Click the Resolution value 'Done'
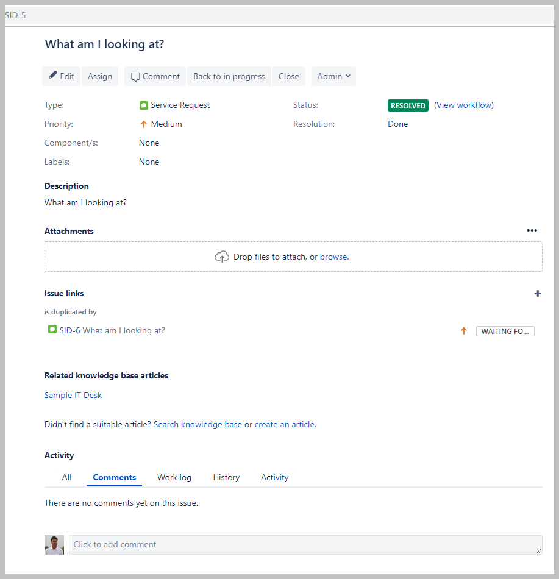 (x=397, y=124)
